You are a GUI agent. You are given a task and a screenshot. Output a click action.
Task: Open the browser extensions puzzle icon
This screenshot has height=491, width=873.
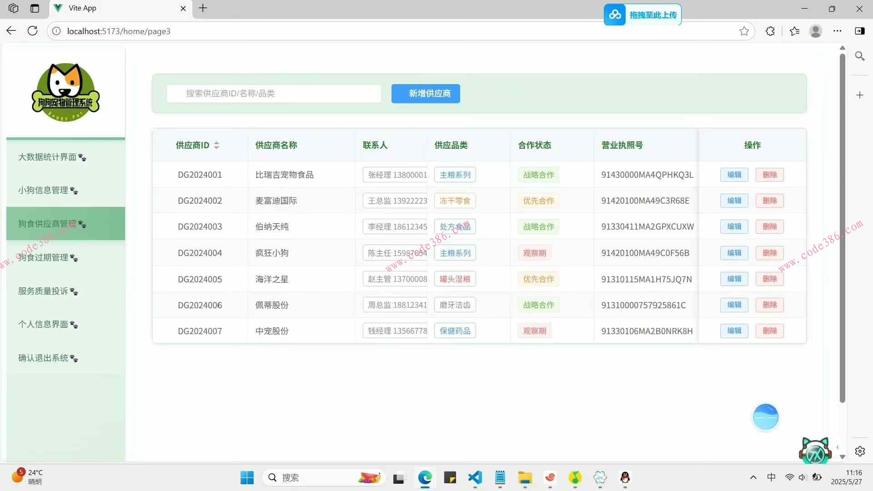coord(770,31)
